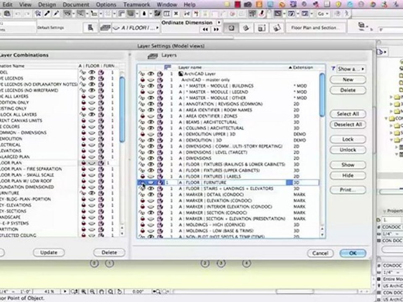Click the Deselect All button
Image resolution: width=403 pixels, height=302 pixels.
coord(348,125)
